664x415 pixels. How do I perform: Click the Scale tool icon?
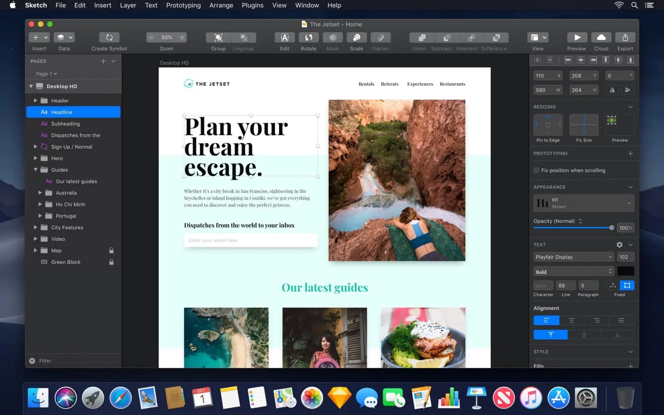point(356,38)
